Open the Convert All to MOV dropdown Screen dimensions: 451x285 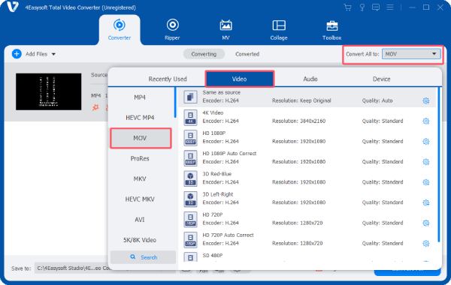[x=411, y=54]
